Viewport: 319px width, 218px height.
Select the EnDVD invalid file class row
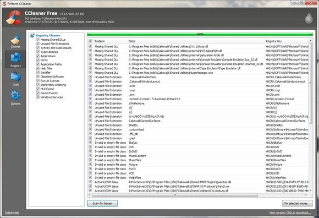pos(198,151)
